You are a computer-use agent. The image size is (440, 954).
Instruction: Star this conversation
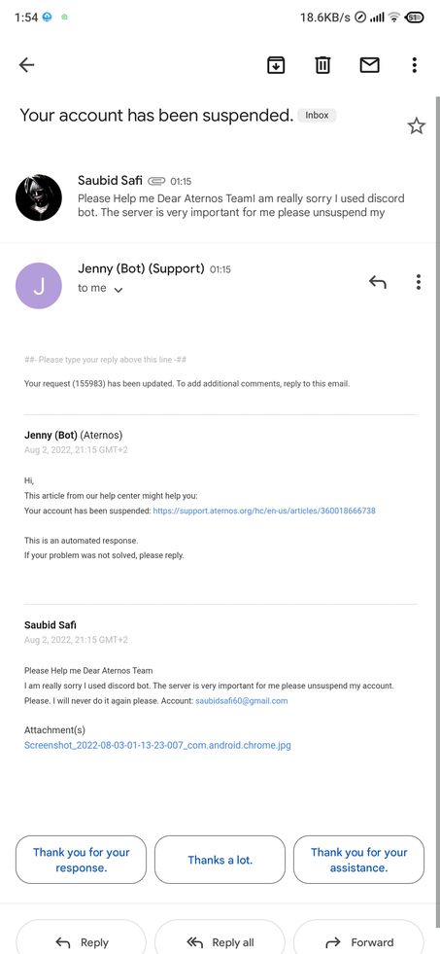pyautogui.click(x=417, y=126)
